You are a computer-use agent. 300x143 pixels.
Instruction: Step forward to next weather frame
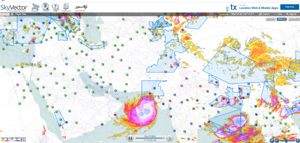click(170, 138)
